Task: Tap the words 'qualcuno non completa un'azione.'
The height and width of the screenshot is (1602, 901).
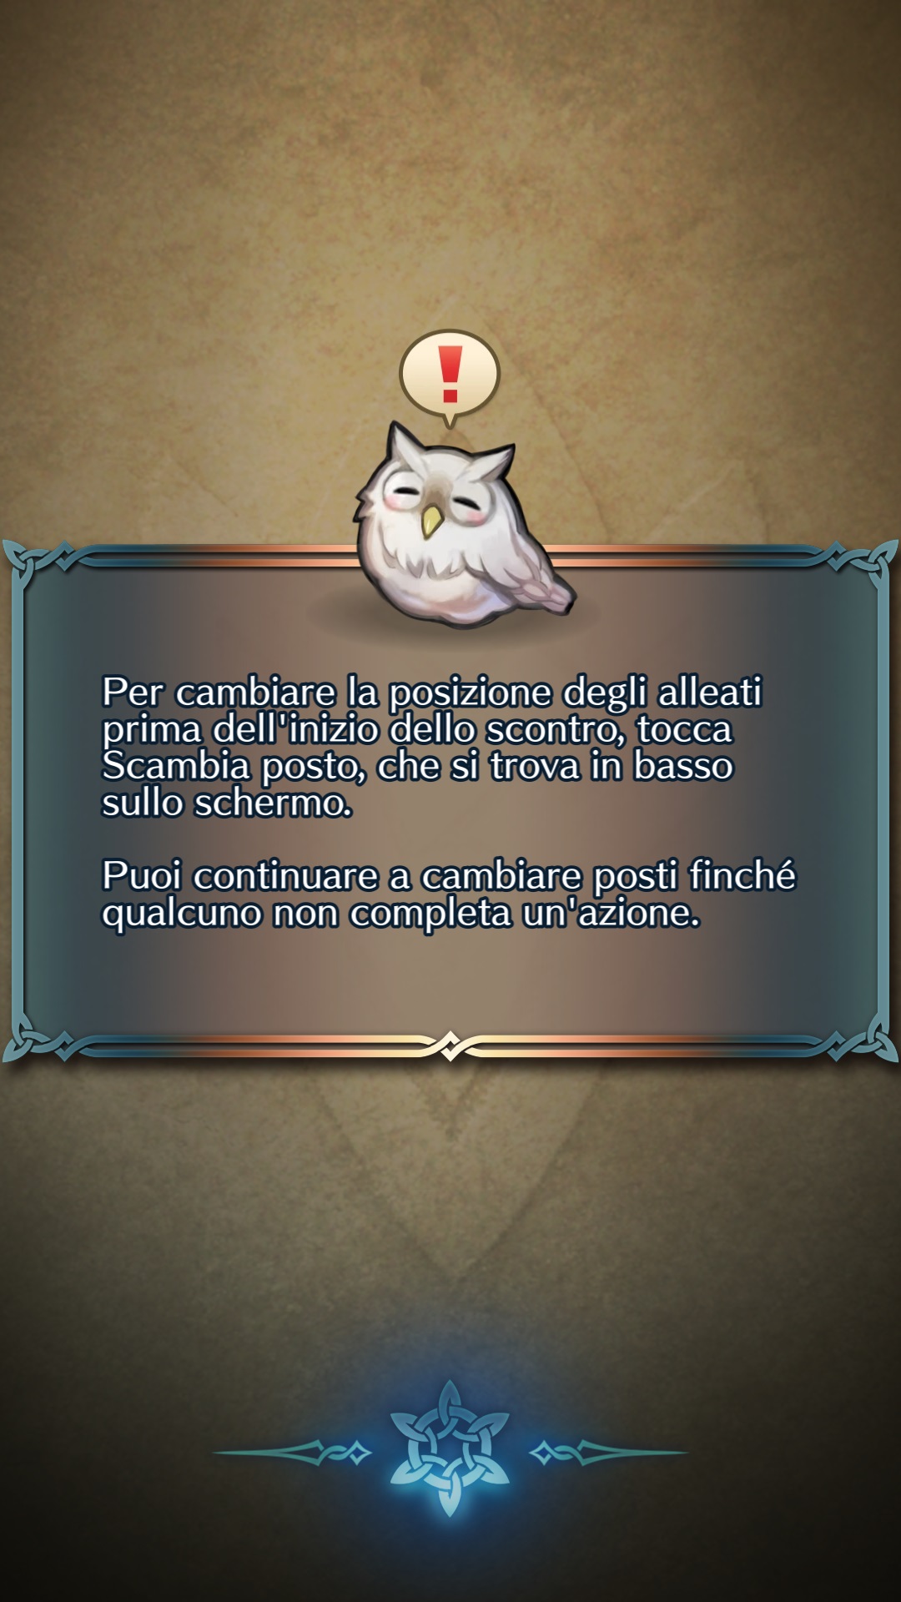Action: [x=400, y=913]
